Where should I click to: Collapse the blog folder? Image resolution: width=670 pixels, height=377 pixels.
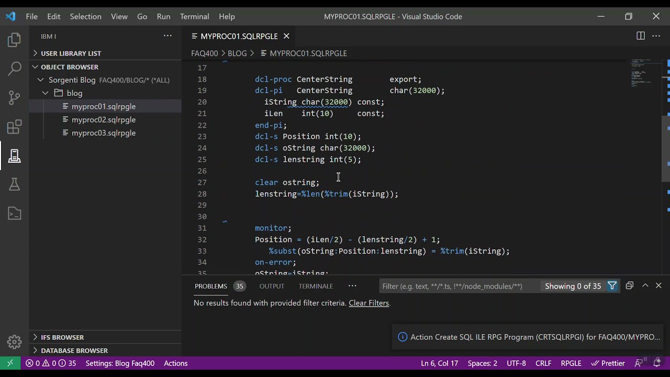click(x=46, y=93)
